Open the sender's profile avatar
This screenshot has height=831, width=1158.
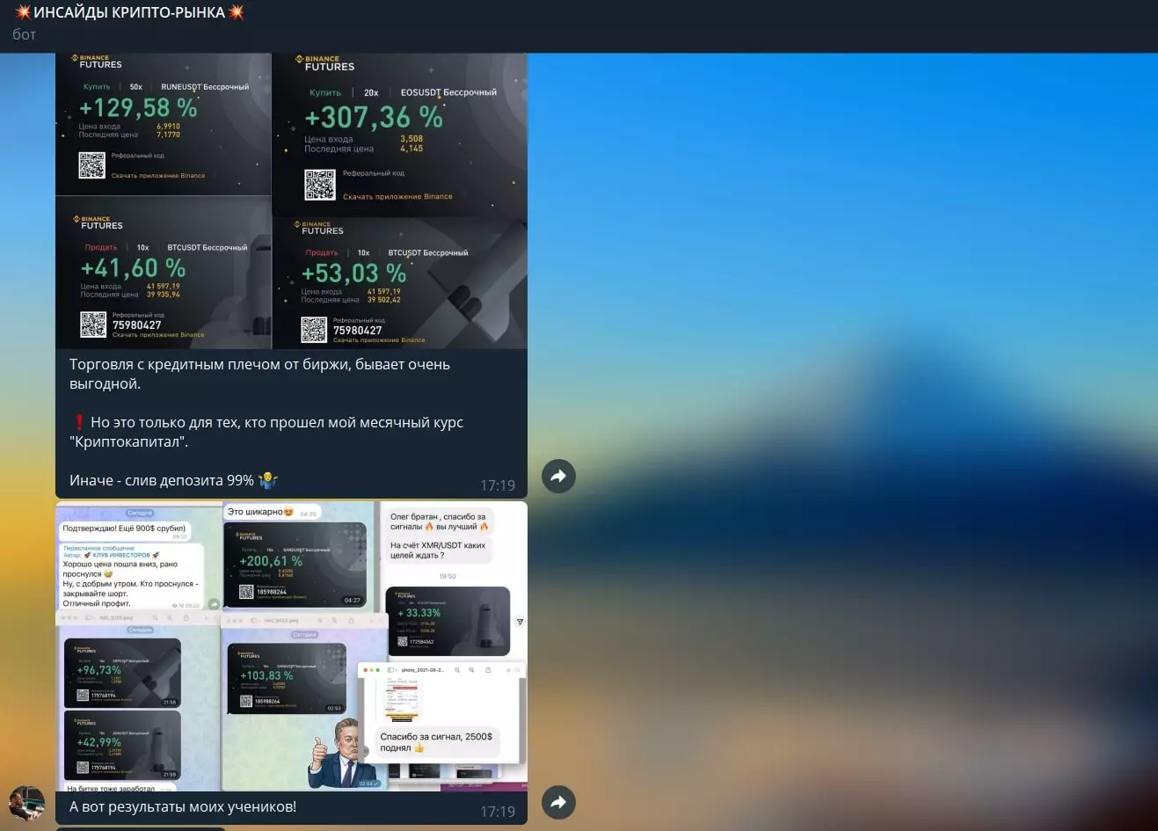point(26,805)
